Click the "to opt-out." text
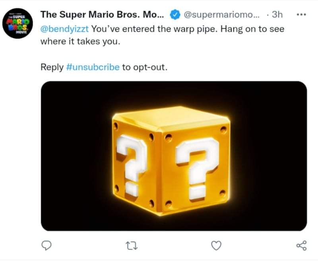This screenshot has width=318, height=265. click(x=145, y=67)
